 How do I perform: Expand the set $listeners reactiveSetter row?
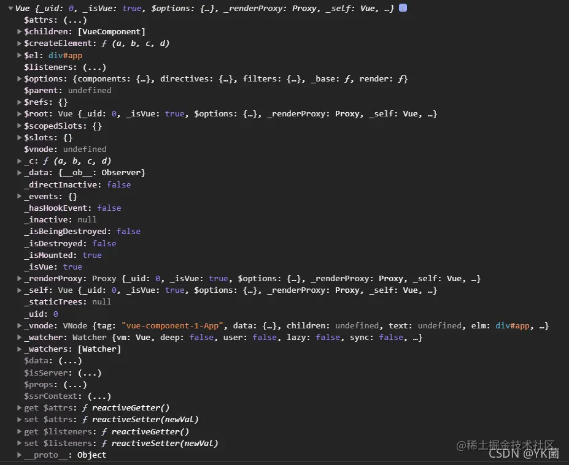tap(19, 443)
